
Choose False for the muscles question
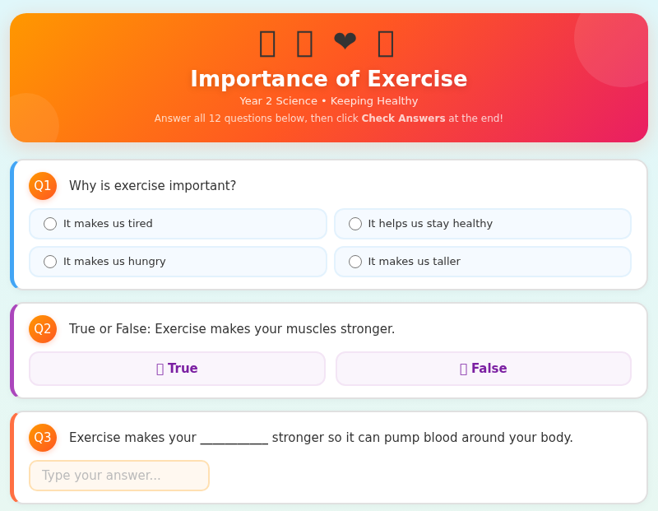[484, 368]
